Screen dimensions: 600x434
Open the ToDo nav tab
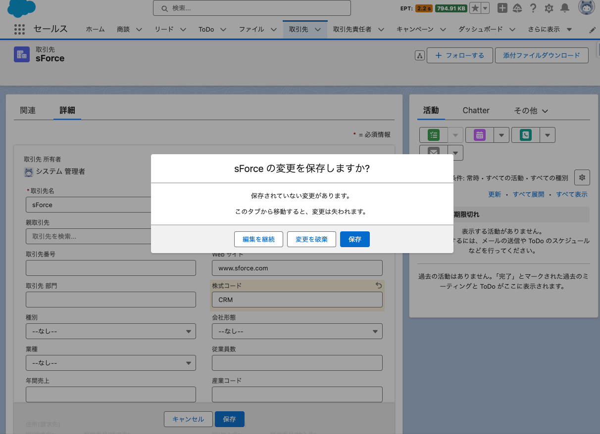[206, 29]
